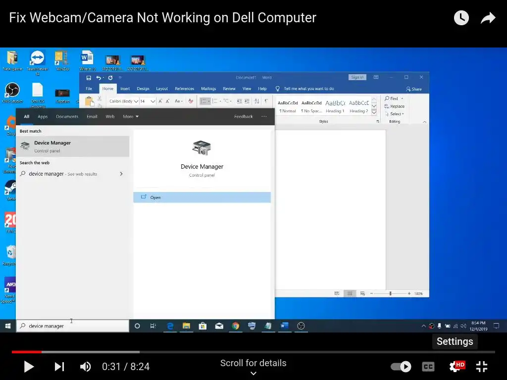The width and height of the screenshot is (507, 380).
Task: Play the video
Action: point(29,367)
